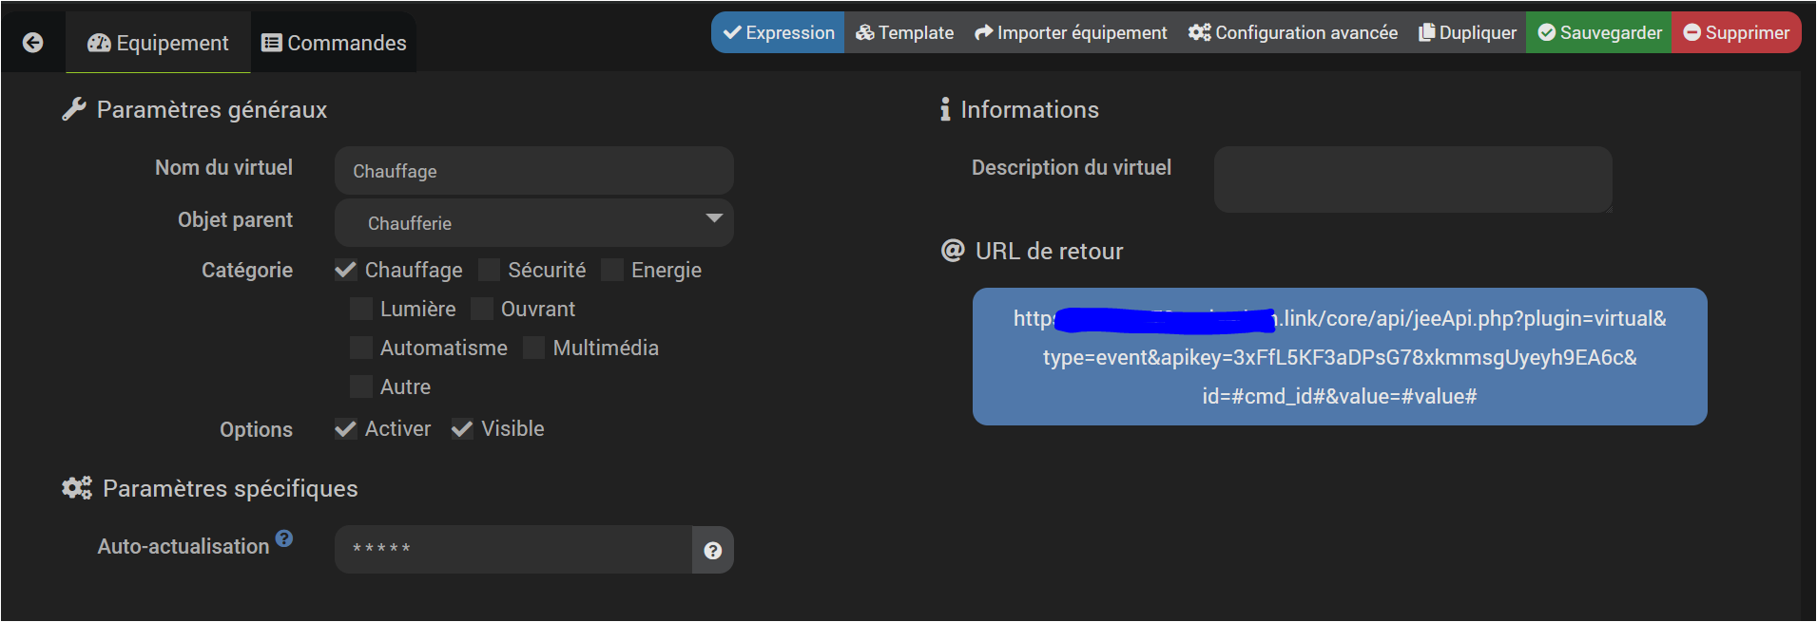Open Configuration avancée settings
Screen dimensions: 1817x622
[1293, 33]
